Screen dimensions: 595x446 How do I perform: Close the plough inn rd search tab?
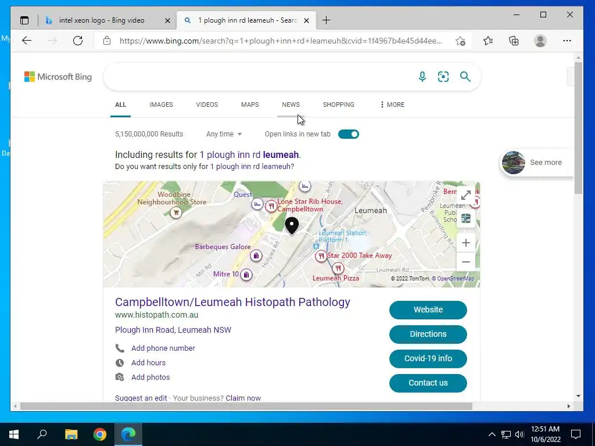307,20
